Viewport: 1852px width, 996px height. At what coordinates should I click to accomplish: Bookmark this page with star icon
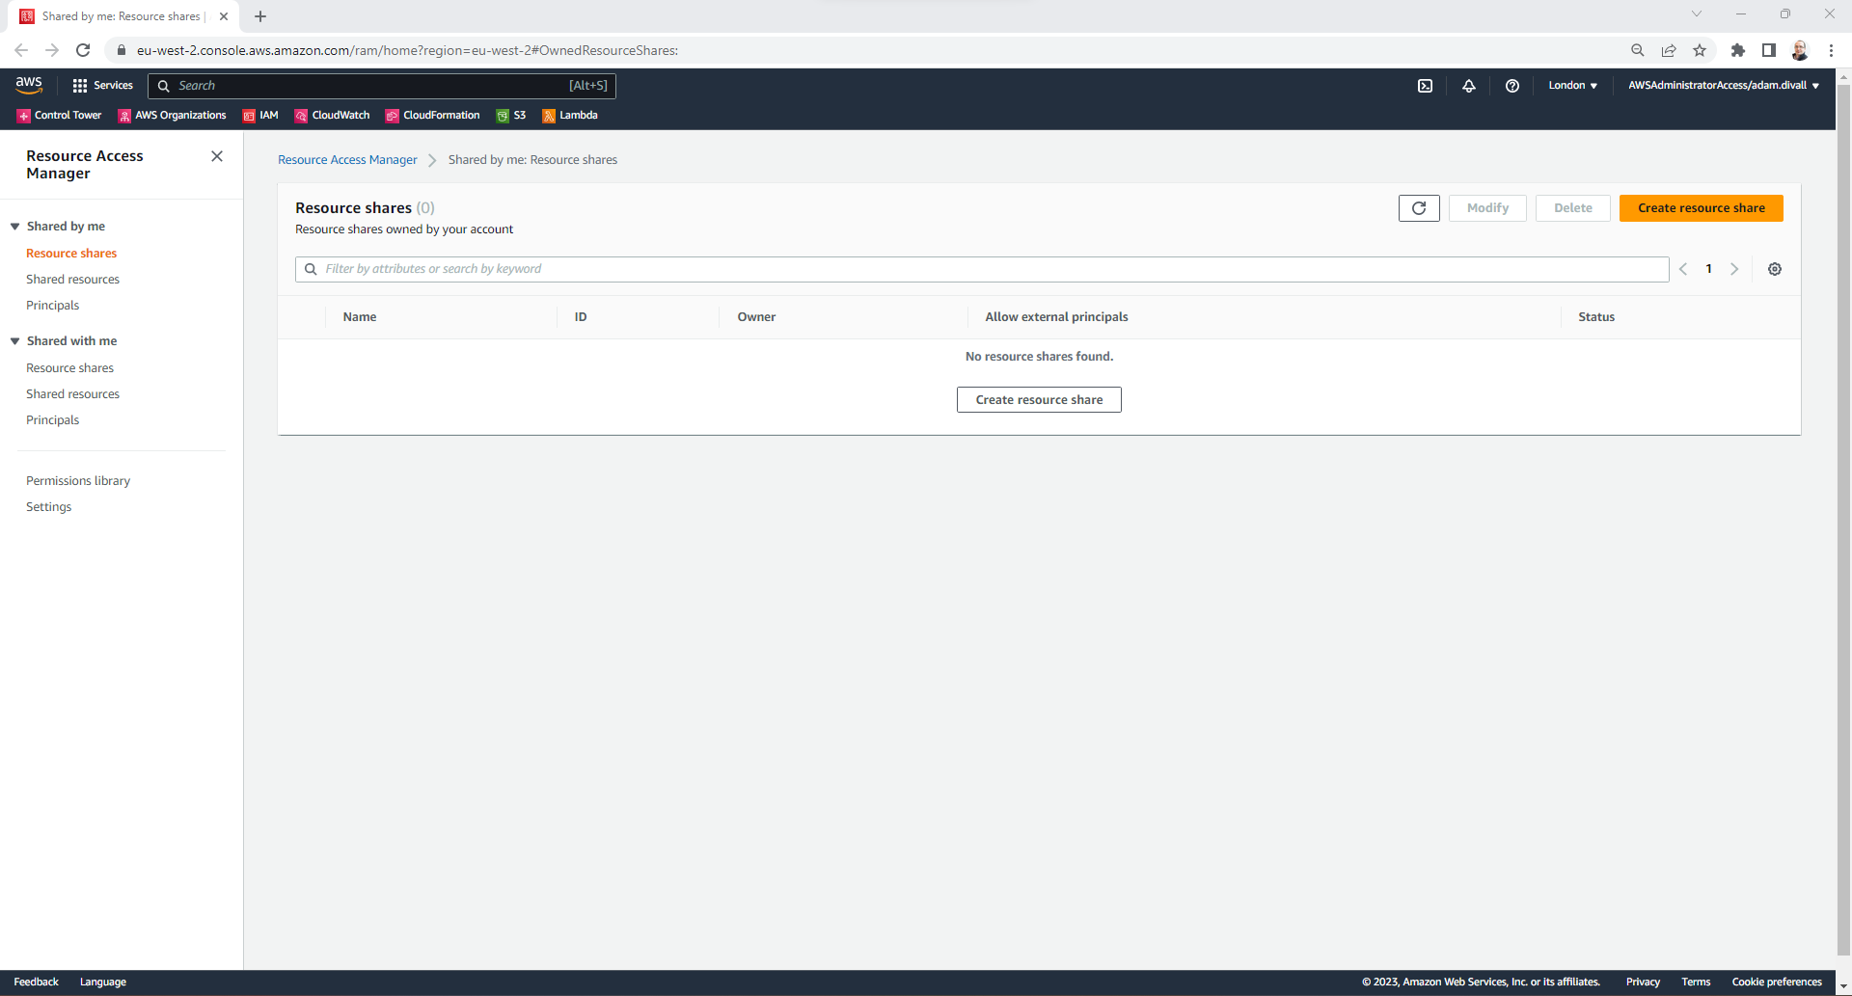(x=1700, y=50)
